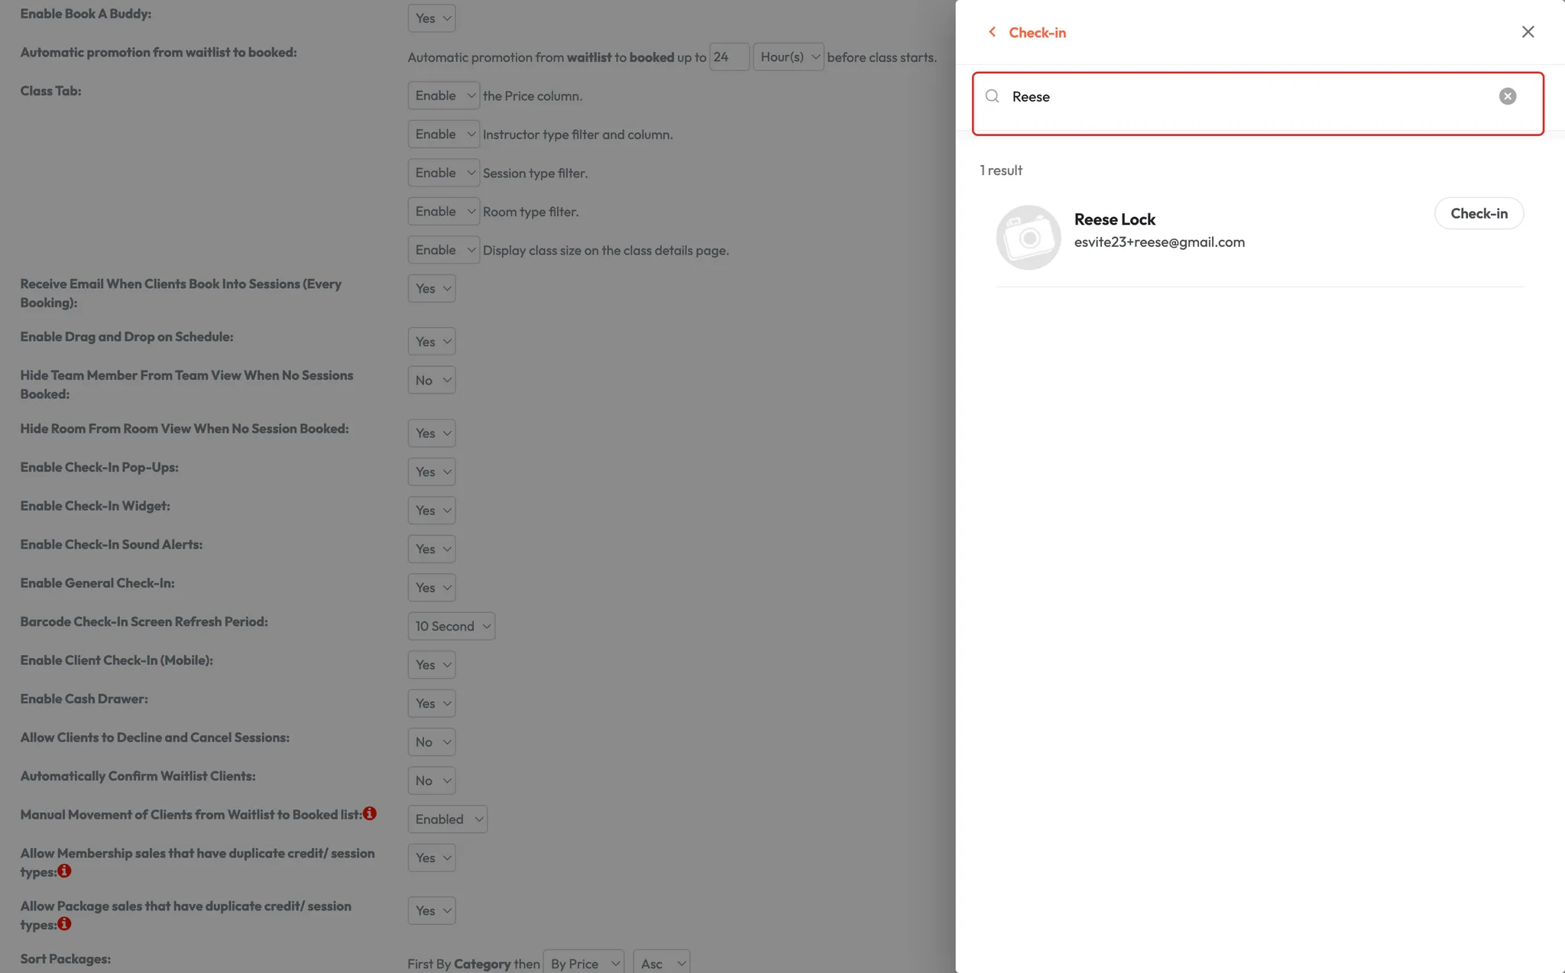Close the Check-in panel
Viewport: 1565px width, 973px height.
click(1528, 32)
